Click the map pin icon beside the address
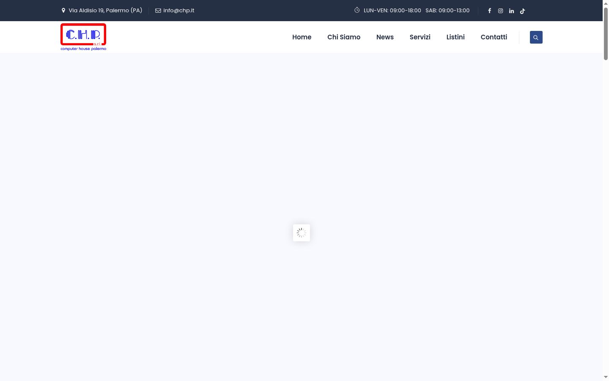 tap(63, 11)
